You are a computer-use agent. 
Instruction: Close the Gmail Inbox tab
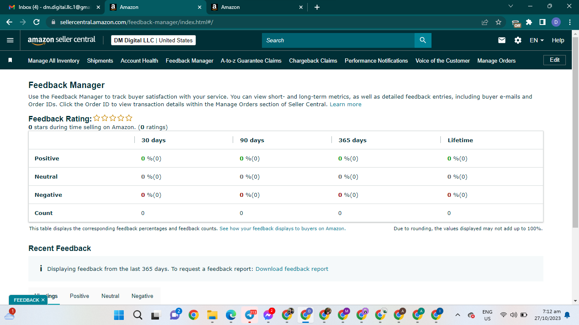[x=98, y=7]
